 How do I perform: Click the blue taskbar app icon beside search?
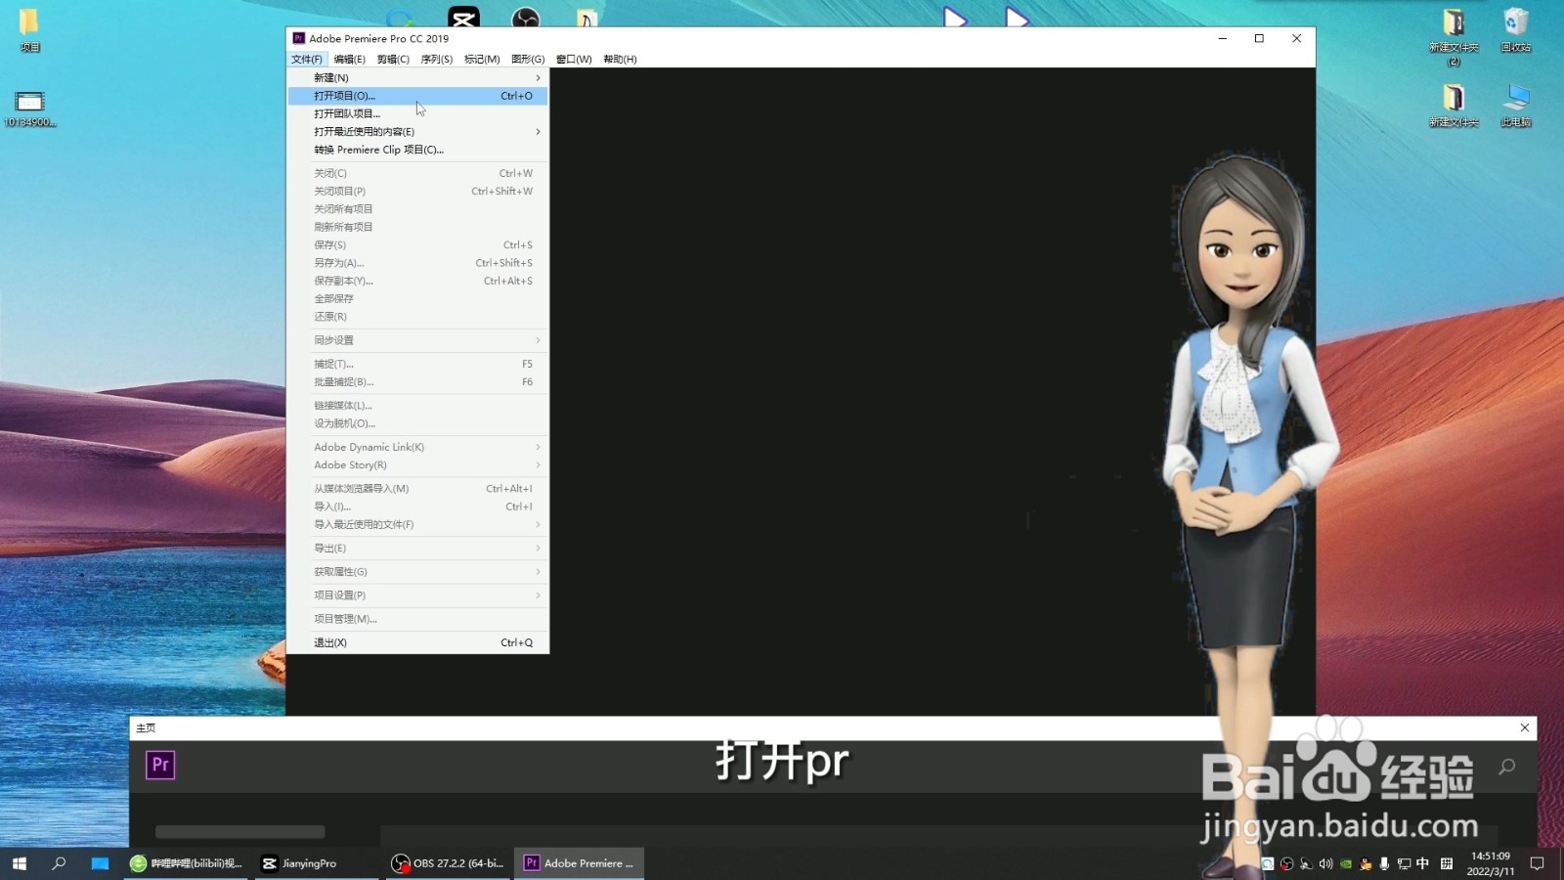coord(100,863)
